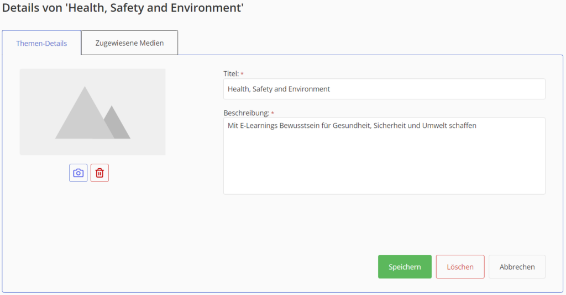Focus the Titel input field
Image resolution: width=566 pixels, height=295 pixels.
[385, 89]
